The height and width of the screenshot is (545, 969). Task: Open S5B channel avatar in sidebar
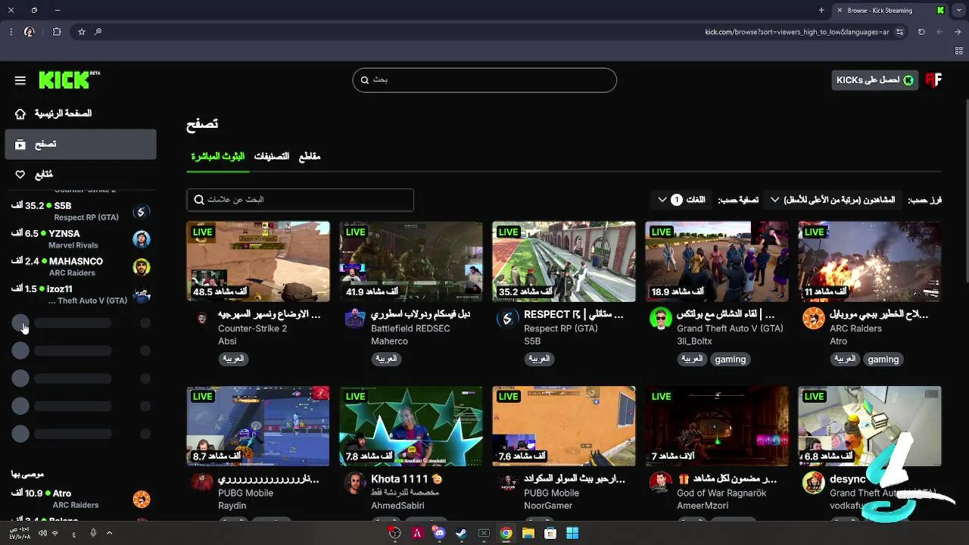(142, 212)
